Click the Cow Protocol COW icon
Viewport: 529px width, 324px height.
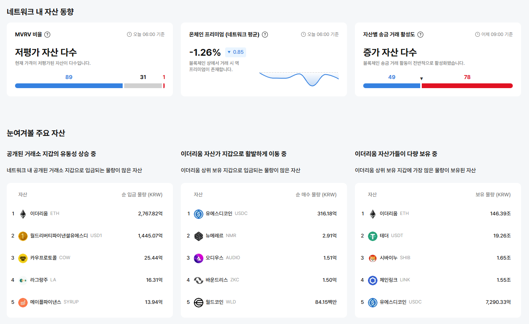23,258
